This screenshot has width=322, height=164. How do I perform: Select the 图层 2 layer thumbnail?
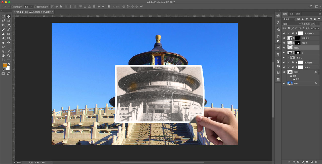293,58
